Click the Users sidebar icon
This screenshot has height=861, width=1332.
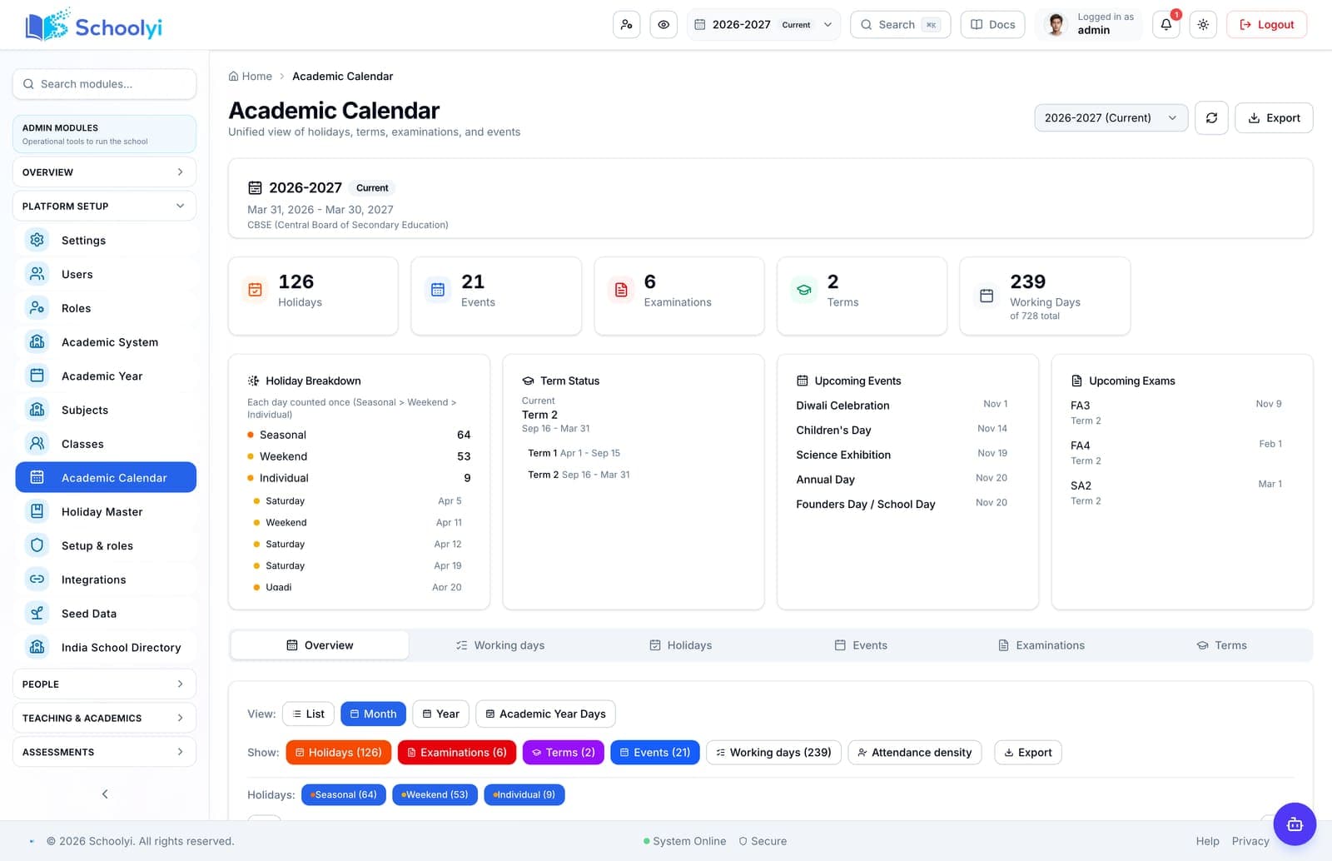[37, 274]
